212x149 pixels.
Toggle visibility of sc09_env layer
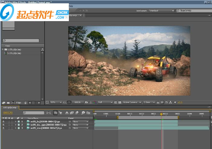tap(4, 128)
